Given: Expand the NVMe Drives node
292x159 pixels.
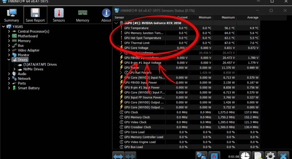Looking at the screenshot, I should point(14,69).
